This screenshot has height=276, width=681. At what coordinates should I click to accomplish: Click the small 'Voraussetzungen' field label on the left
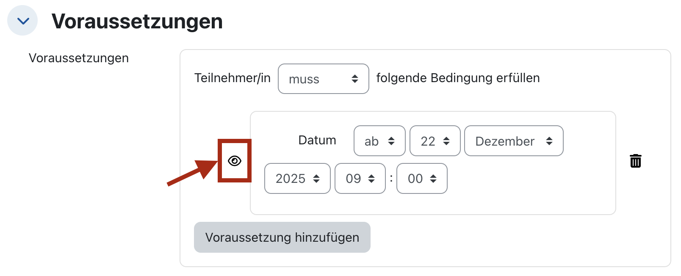coord(79,58)
